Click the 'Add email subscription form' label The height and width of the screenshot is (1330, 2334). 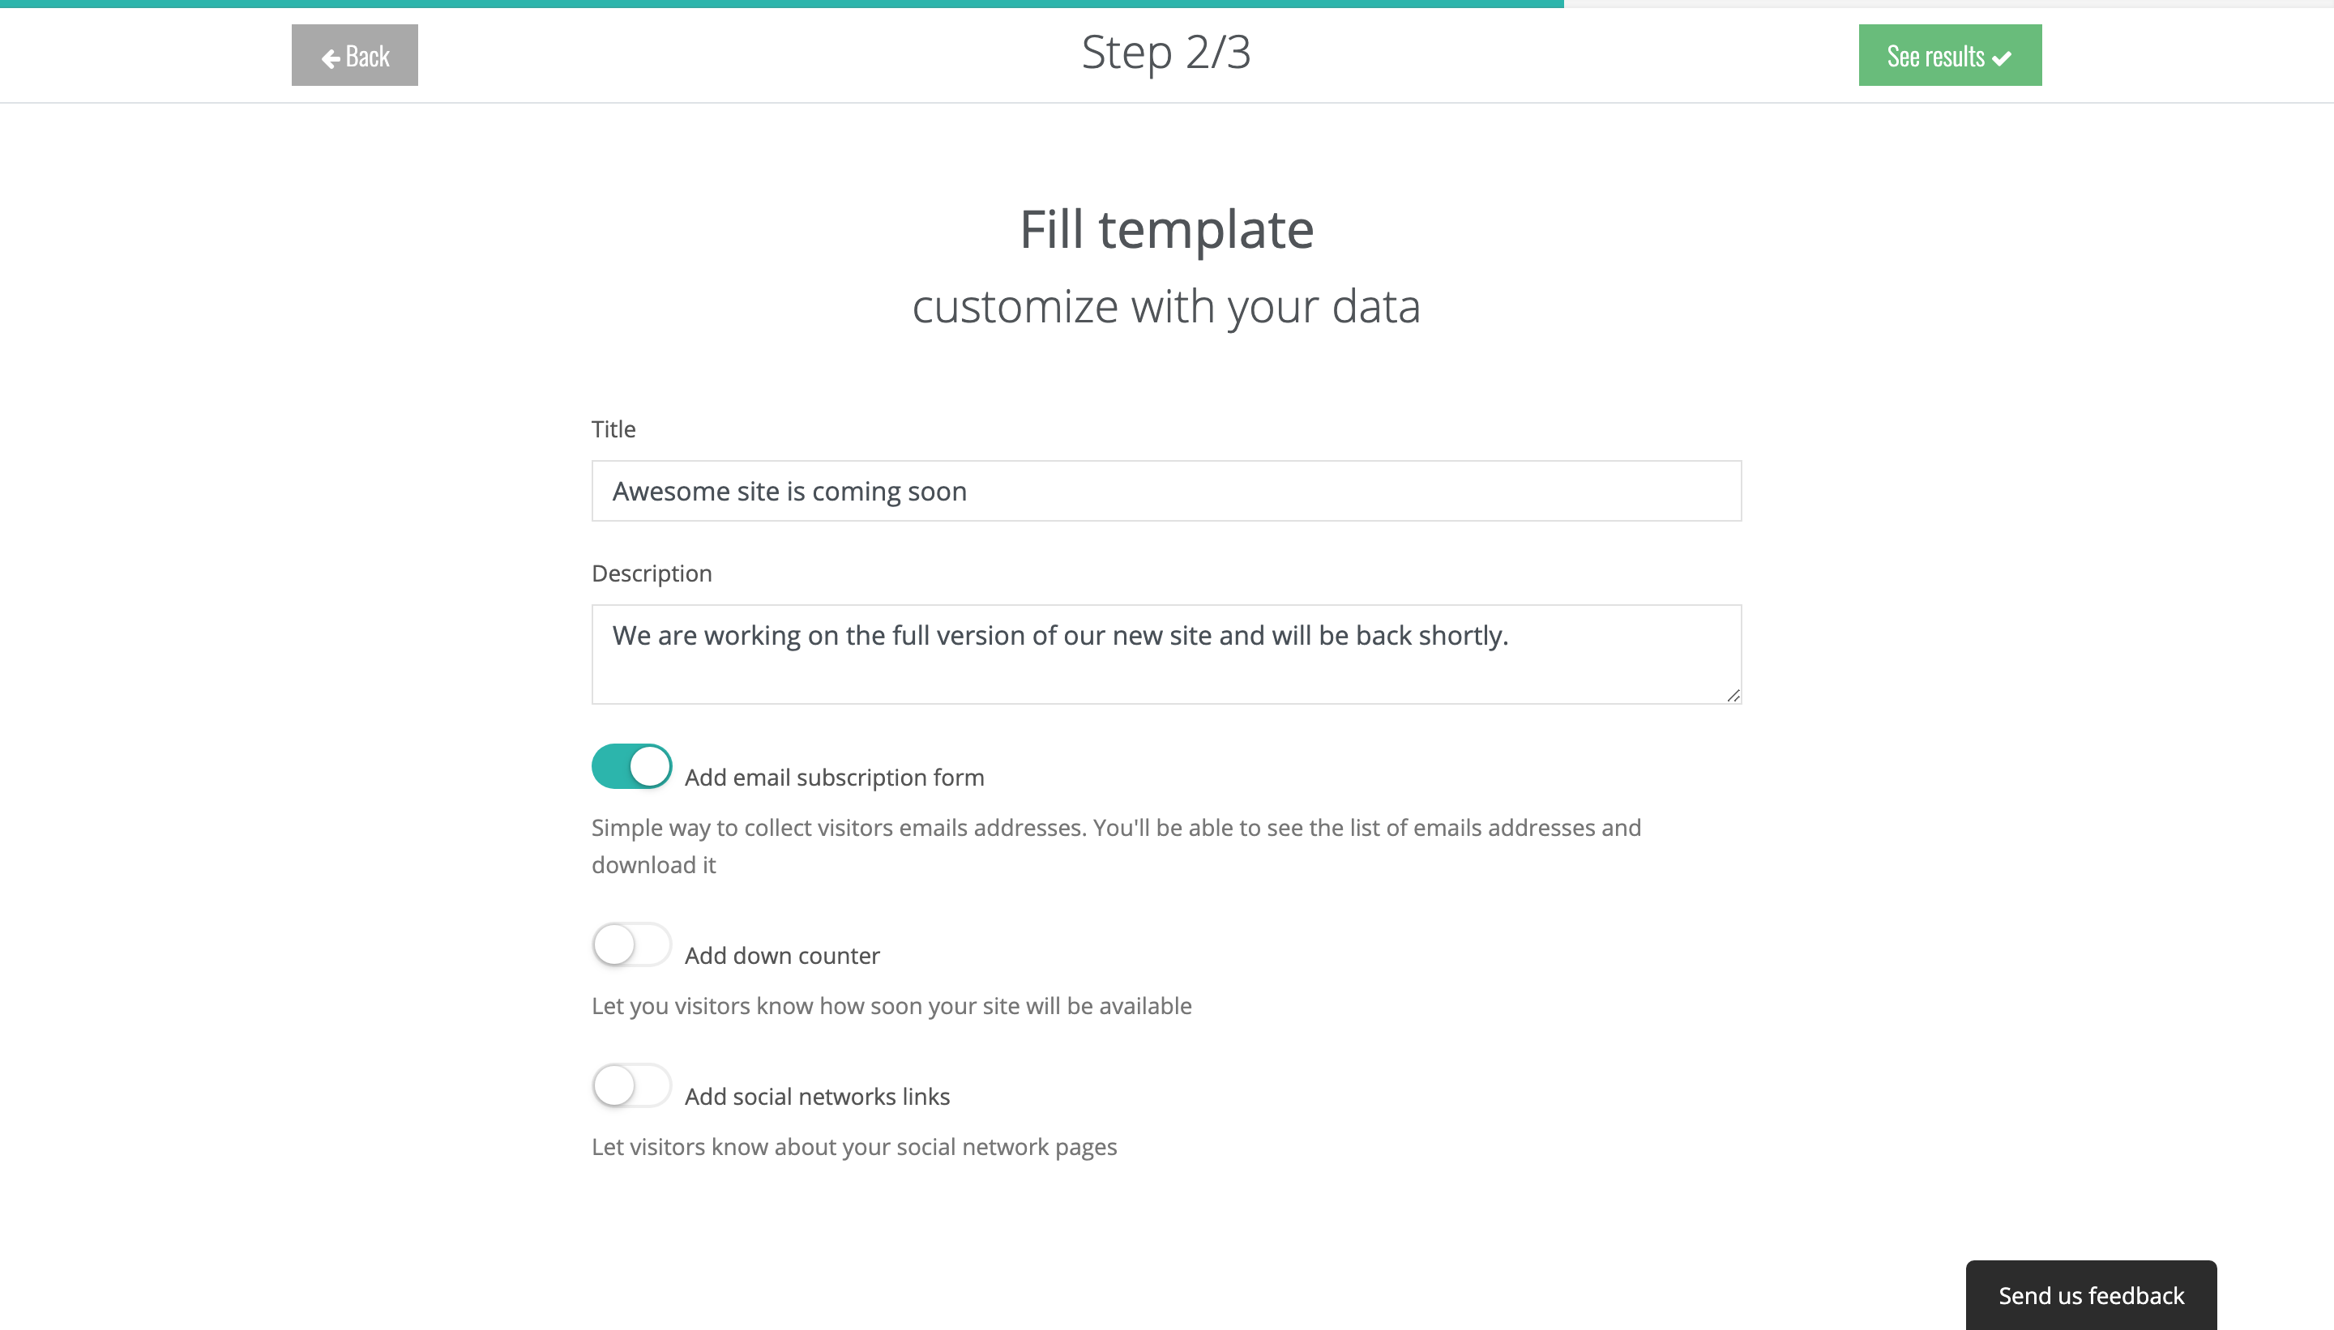835,778
